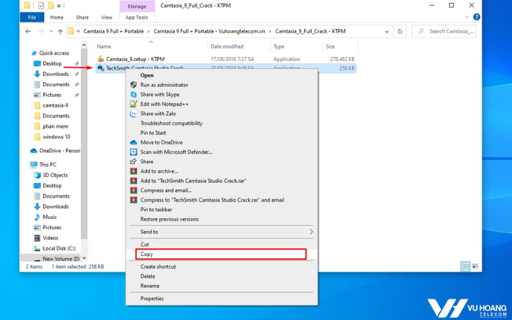Switch to the View ribbon tab
512x320 pixels.
[x=107, y=17]
